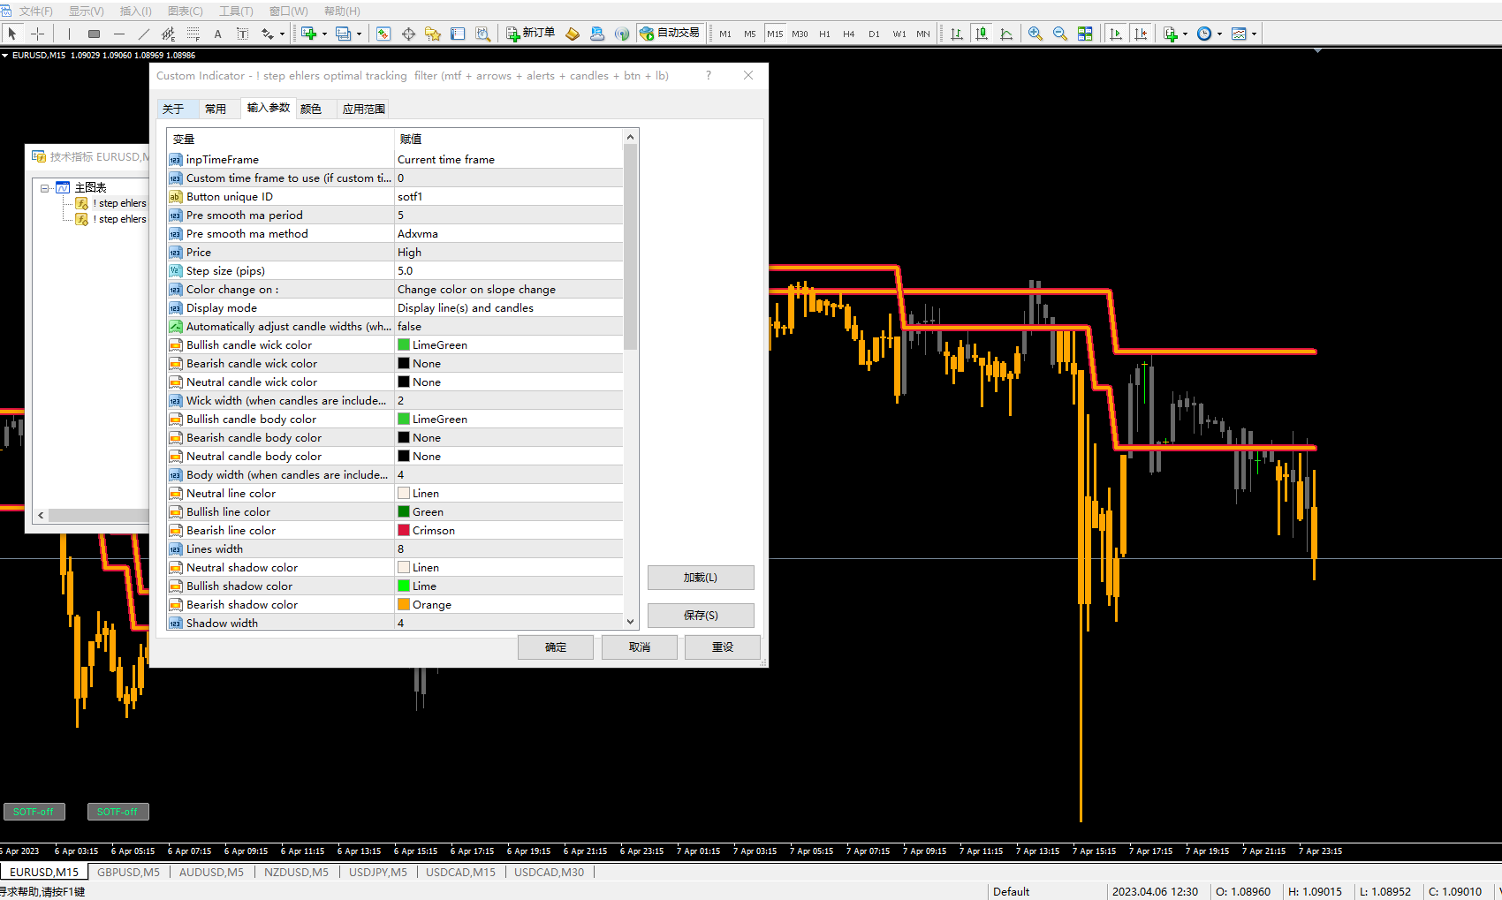The width and height of the screenshot is (1502, 900).
Task: Select the Fibonacci retracement tool
Action: coord(193,34)
